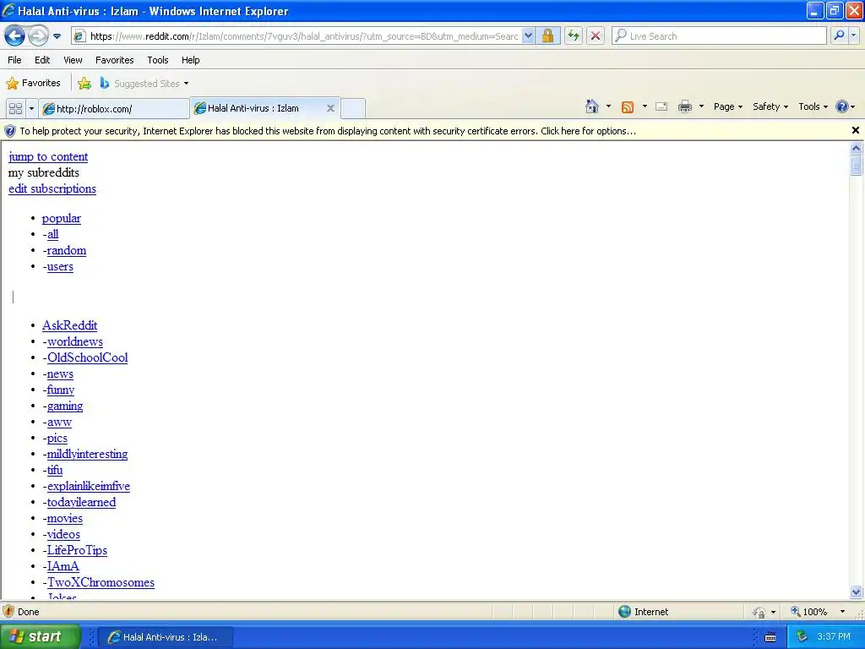Click the 3:37 PM system clock
865x649 pixels.
pos(834,636)
